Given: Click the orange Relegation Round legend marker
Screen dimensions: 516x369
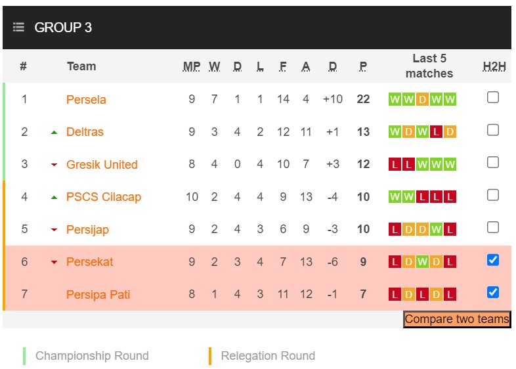Looking at the screenshot, I should coord(210,356).
